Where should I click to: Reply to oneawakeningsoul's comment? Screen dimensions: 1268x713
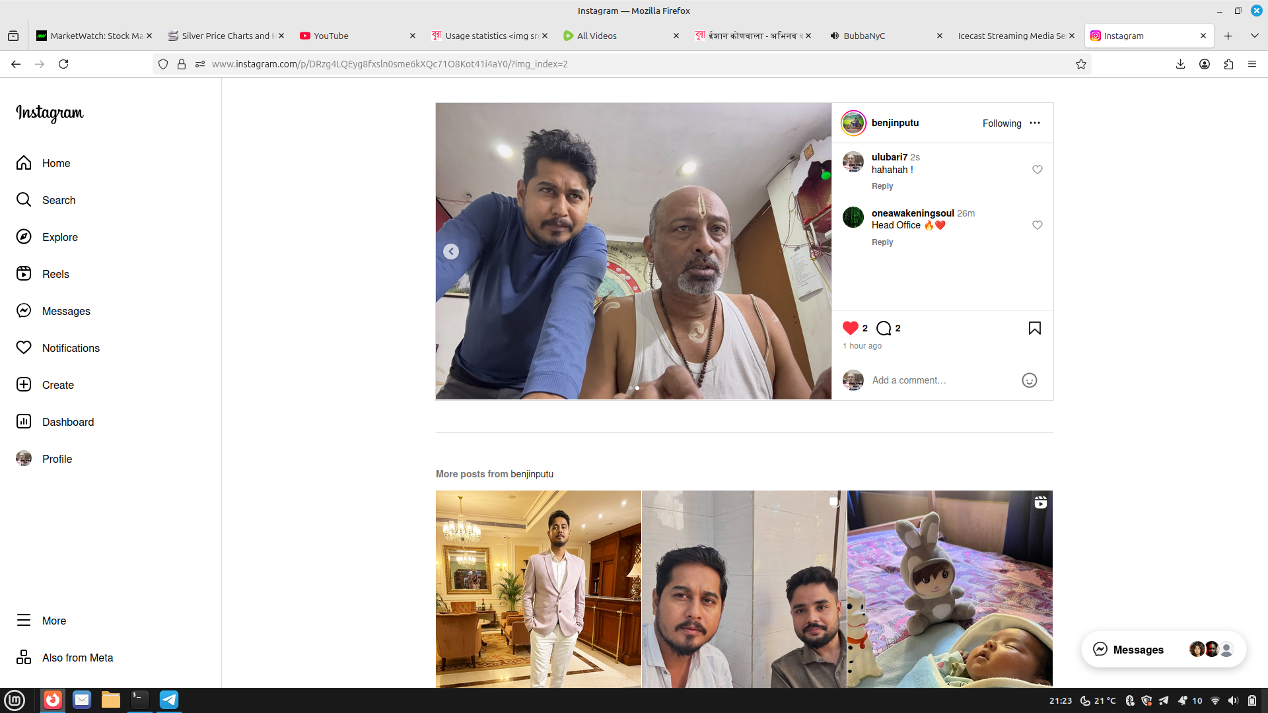(x=882, y=242)
